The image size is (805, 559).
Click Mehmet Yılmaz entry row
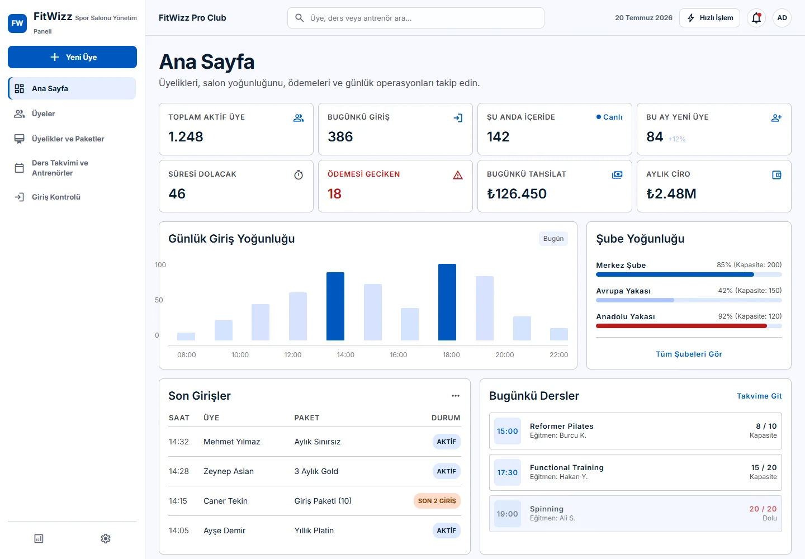pyautogui.click(x=315, y=442)
